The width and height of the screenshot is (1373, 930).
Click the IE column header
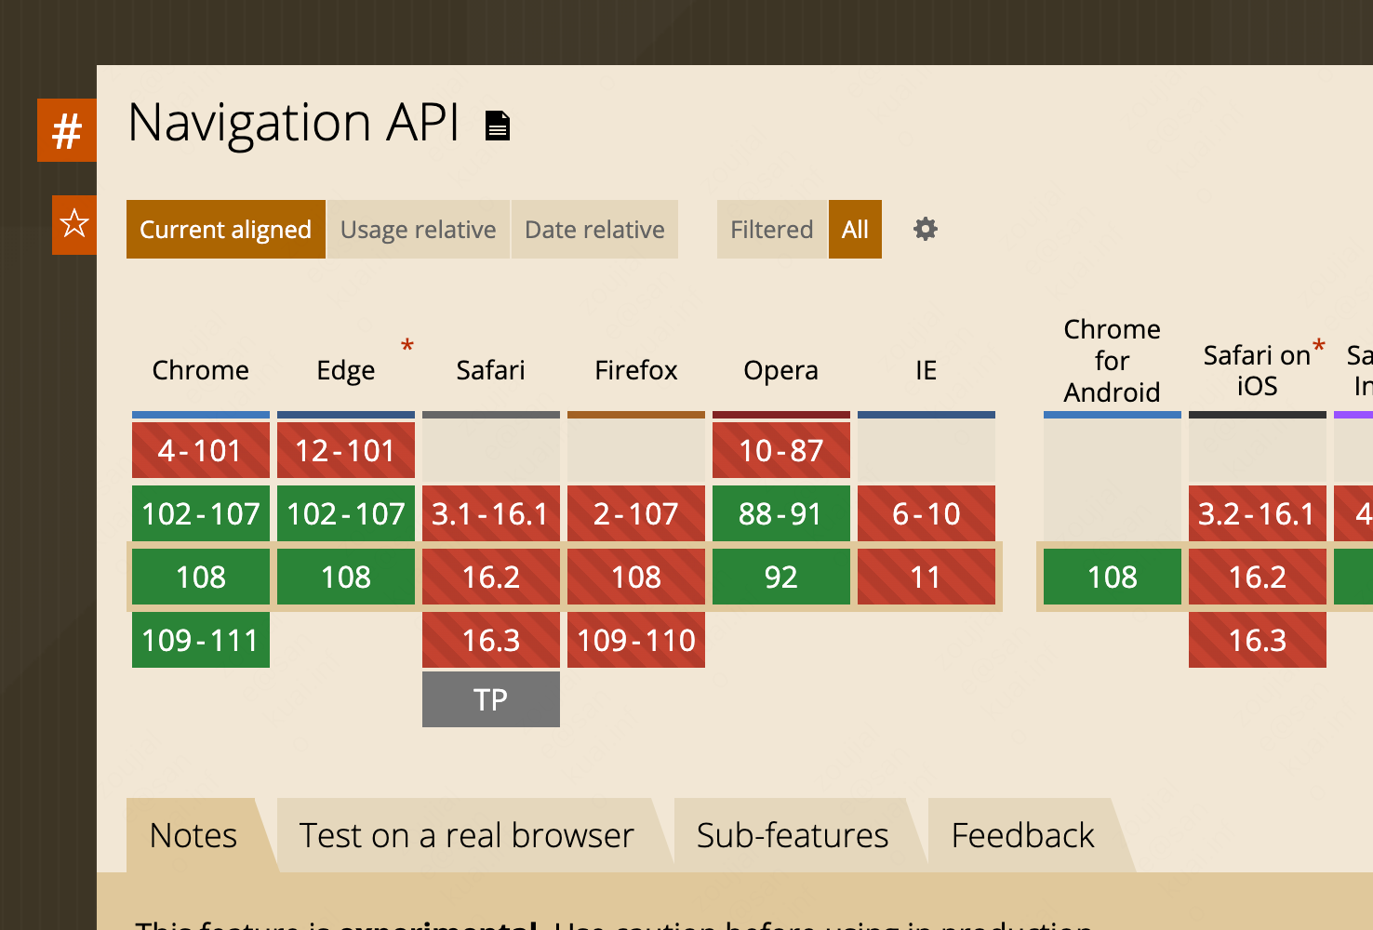[926, 370]
